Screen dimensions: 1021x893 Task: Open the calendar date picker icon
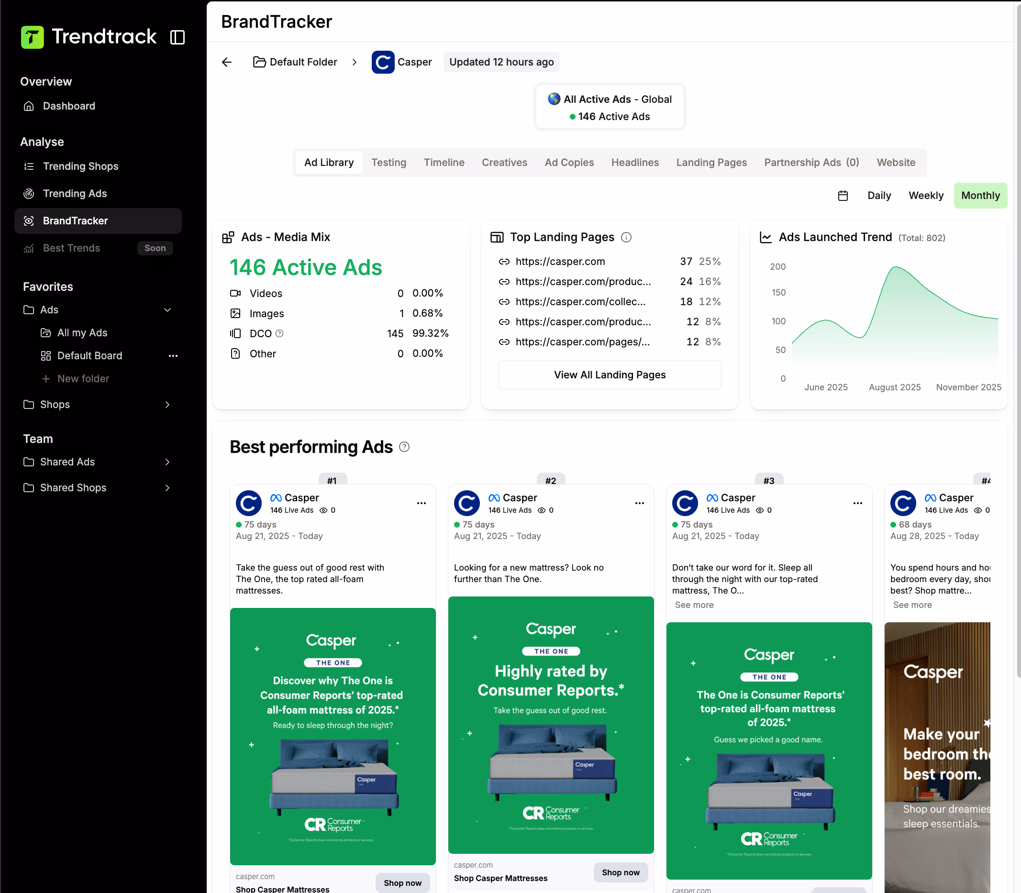[843, 196]
